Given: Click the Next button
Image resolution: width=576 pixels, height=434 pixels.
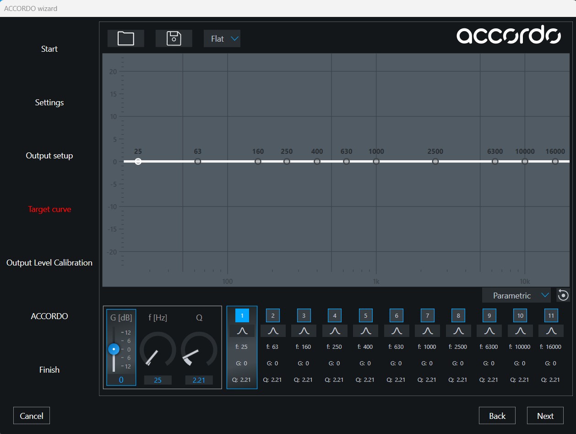Looking at the screenshot, I should 545,416.
